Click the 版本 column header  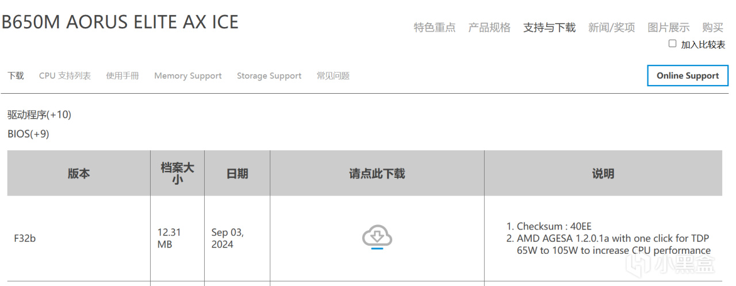[79, 173]
